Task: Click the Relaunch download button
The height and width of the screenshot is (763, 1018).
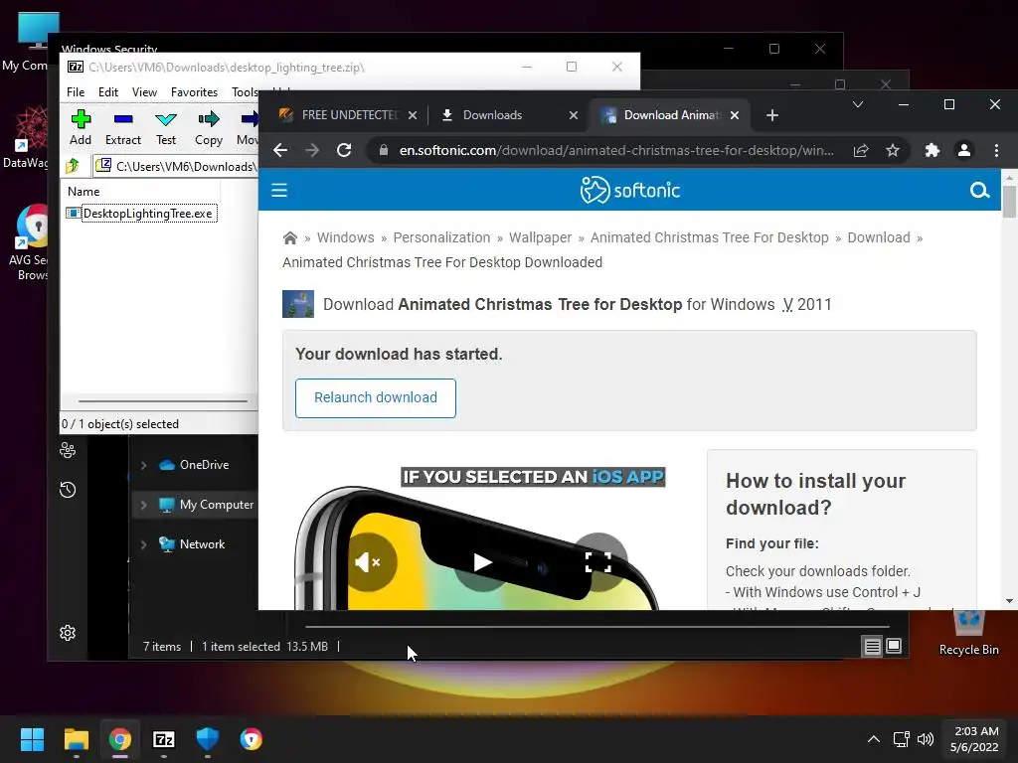Action: [x=375, y=397]
